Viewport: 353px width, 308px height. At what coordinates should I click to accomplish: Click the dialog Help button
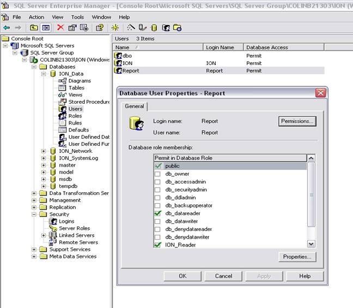(x=305, y=276)
